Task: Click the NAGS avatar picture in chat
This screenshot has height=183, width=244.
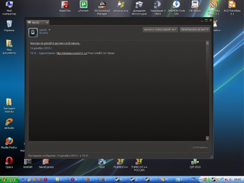Action: pyautogui.click(x=33, y=33)
